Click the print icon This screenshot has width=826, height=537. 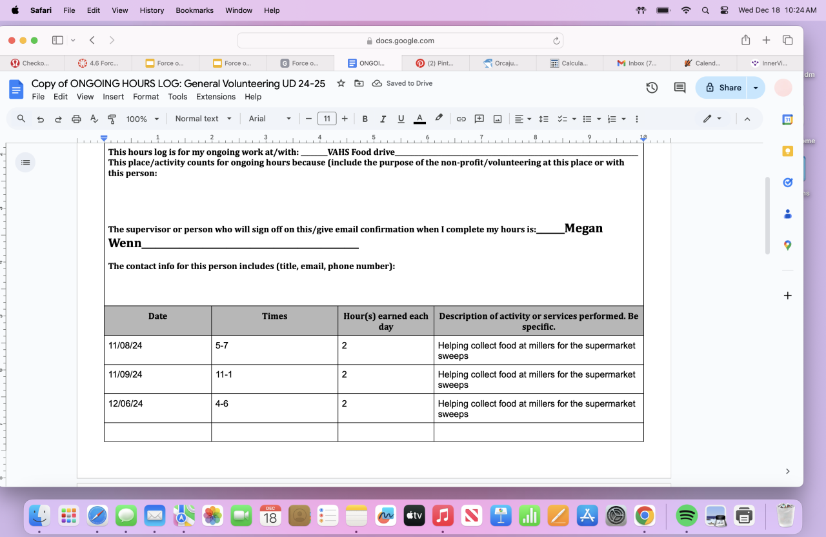click(x=76, y=119)
